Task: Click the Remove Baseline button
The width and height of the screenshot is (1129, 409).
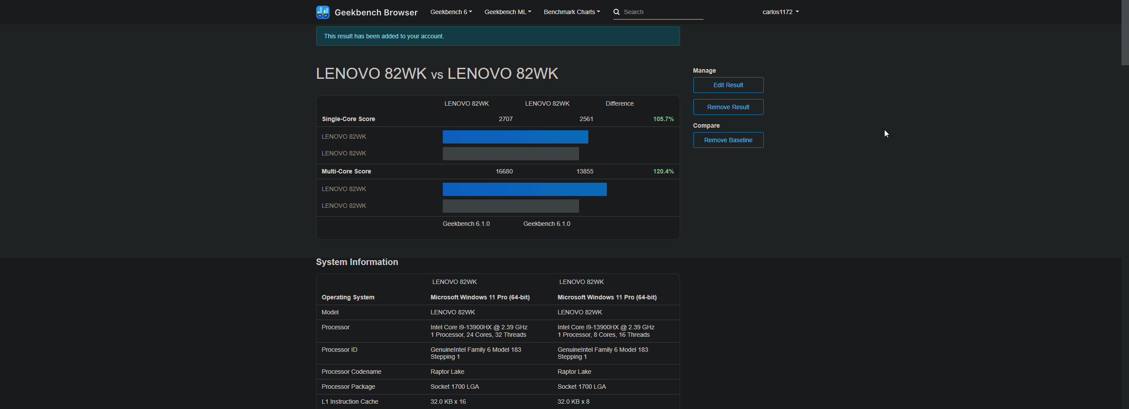Action: (x=728, y=140)
